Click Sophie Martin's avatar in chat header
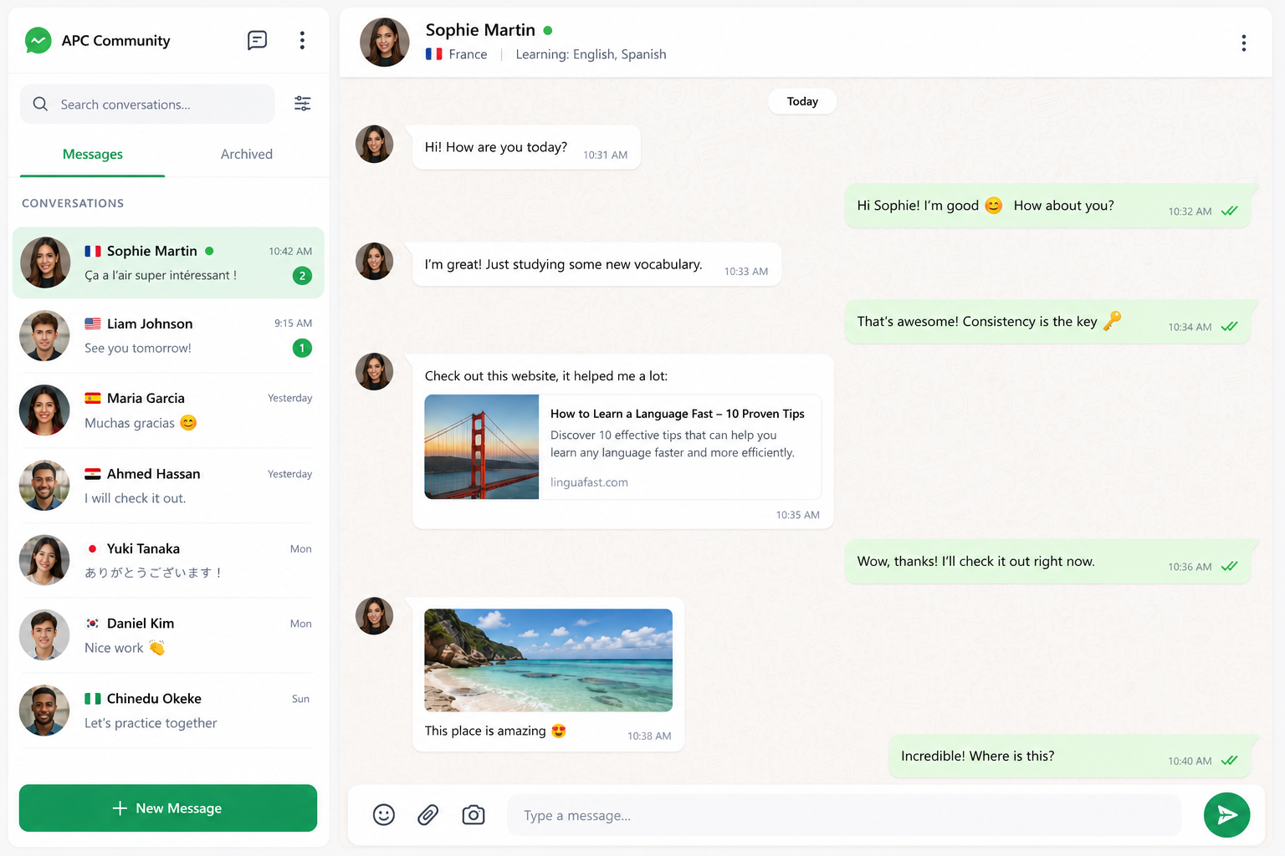The width and height of the screenshot is (1285, 856). 384,42
